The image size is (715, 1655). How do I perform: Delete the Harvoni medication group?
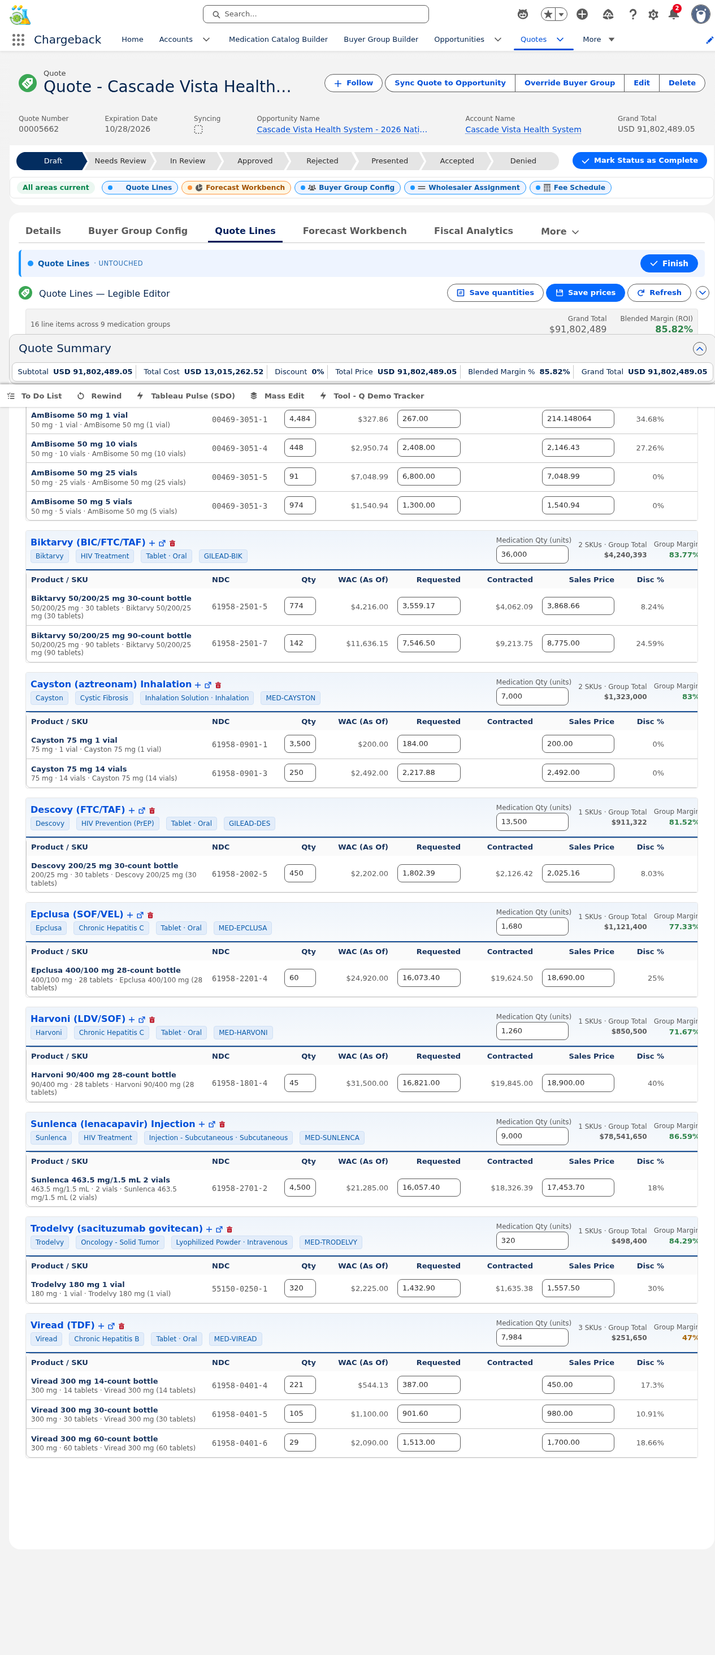152,1020
